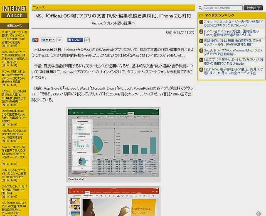Image resolution: width=266 pixels, height=216 pixels.
Task: Click the Facebook いいね! button
Action: coord(75,40)
